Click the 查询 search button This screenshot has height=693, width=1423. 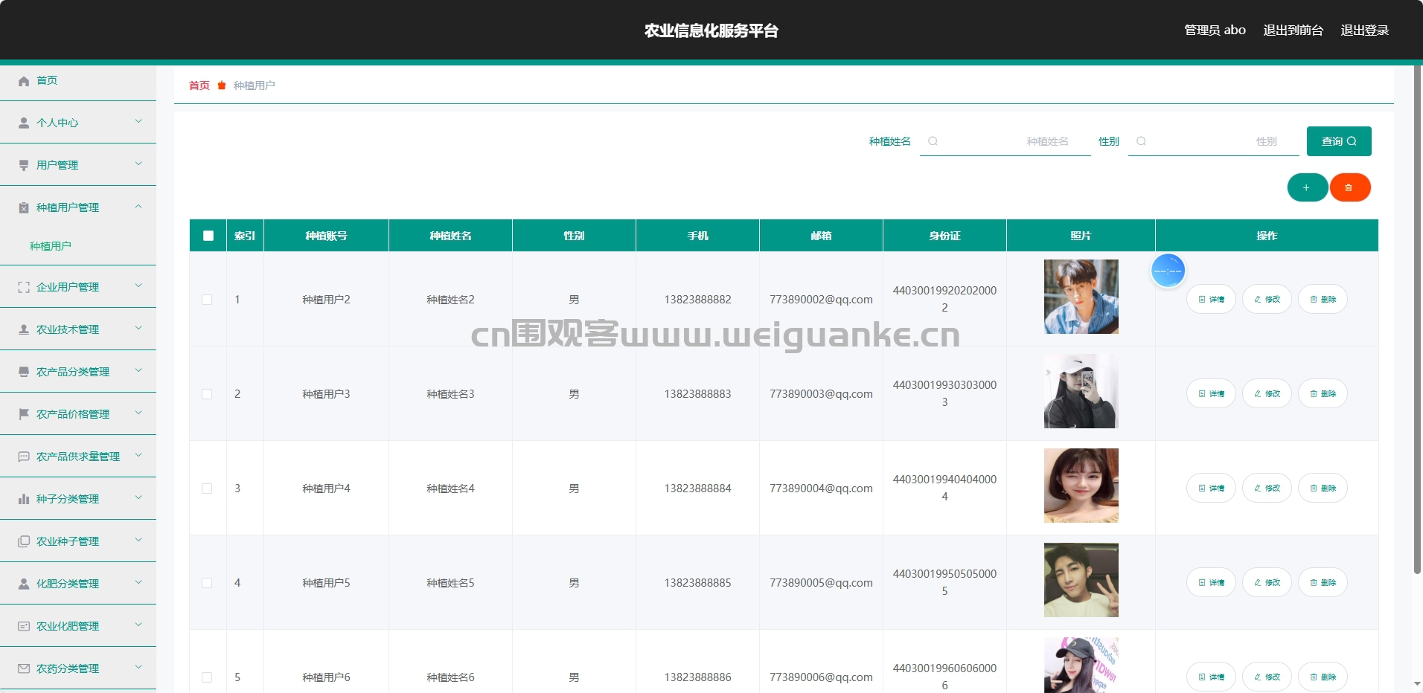tap(1339, 141)
